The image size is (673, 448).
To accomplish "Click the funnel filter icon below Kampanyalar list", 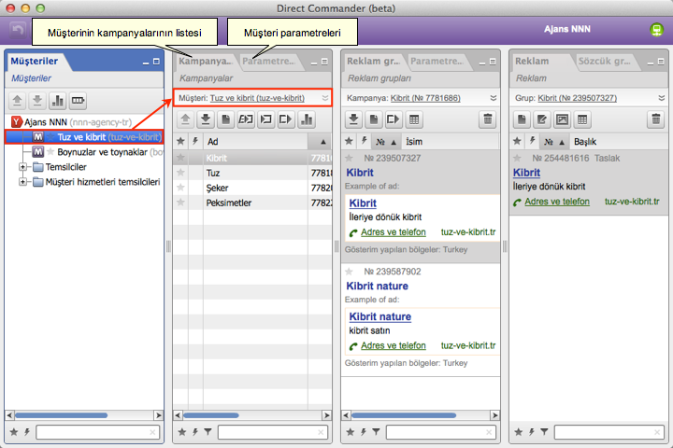I will (208, 432).
